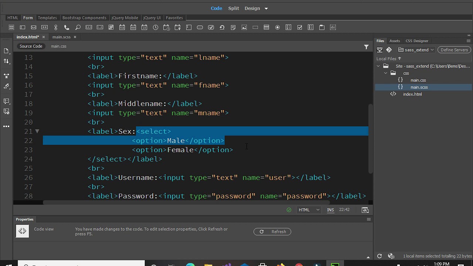
Task: Insert a Date field icon showing 24
Action: [144, 27]
